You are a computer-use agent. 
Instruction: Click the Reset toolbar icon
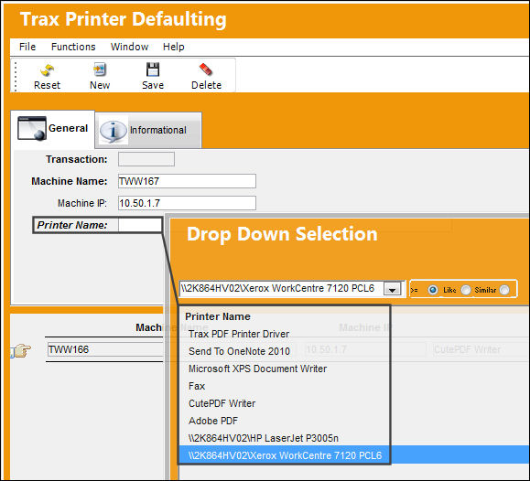[x=47, y=69]
